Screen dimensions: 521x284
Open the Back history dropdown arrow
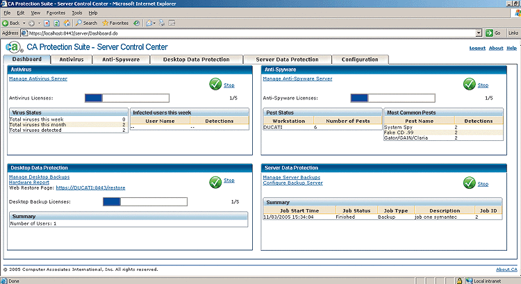[24, 23]
